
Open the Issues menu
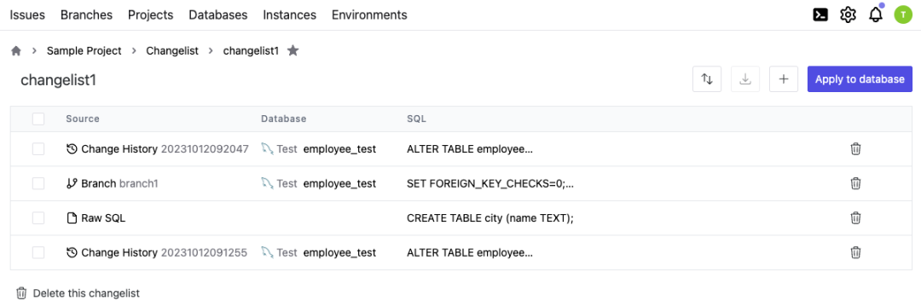click(27, 15)
